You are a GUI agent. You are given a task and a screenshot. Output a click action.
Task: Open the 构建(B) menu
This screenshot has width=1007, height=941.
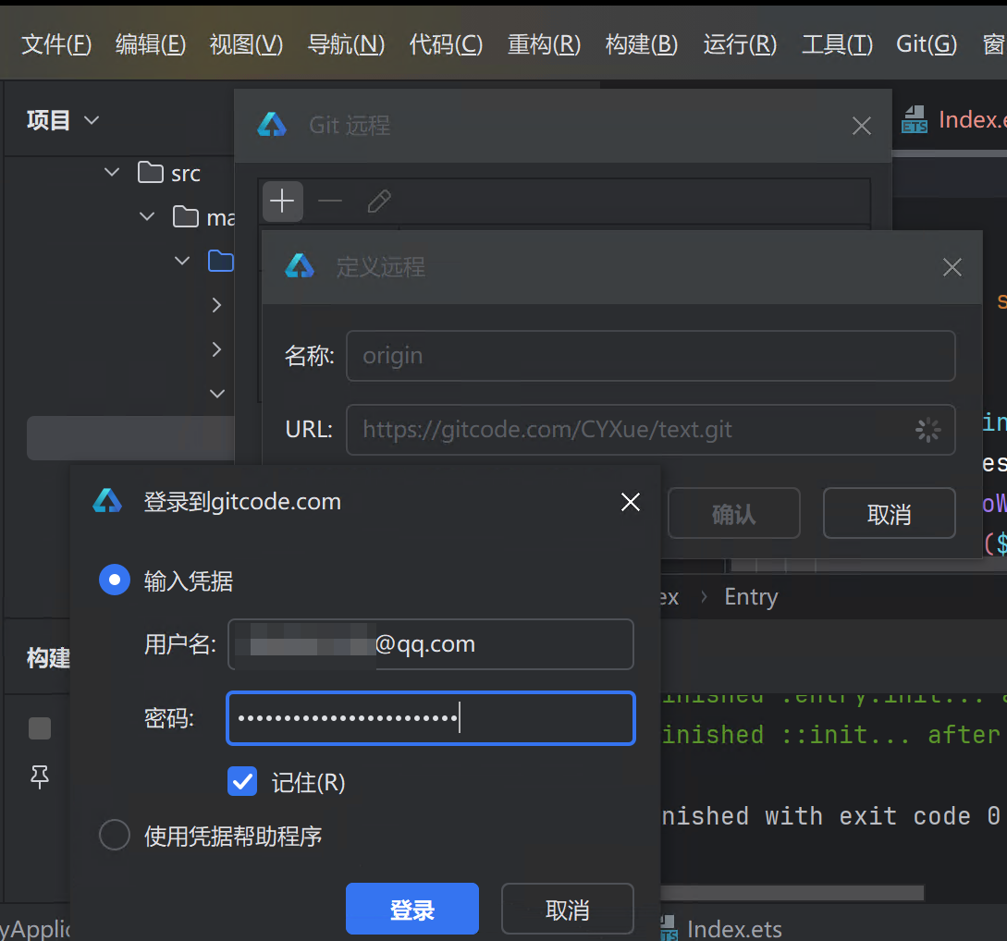[x=642, y=44]
